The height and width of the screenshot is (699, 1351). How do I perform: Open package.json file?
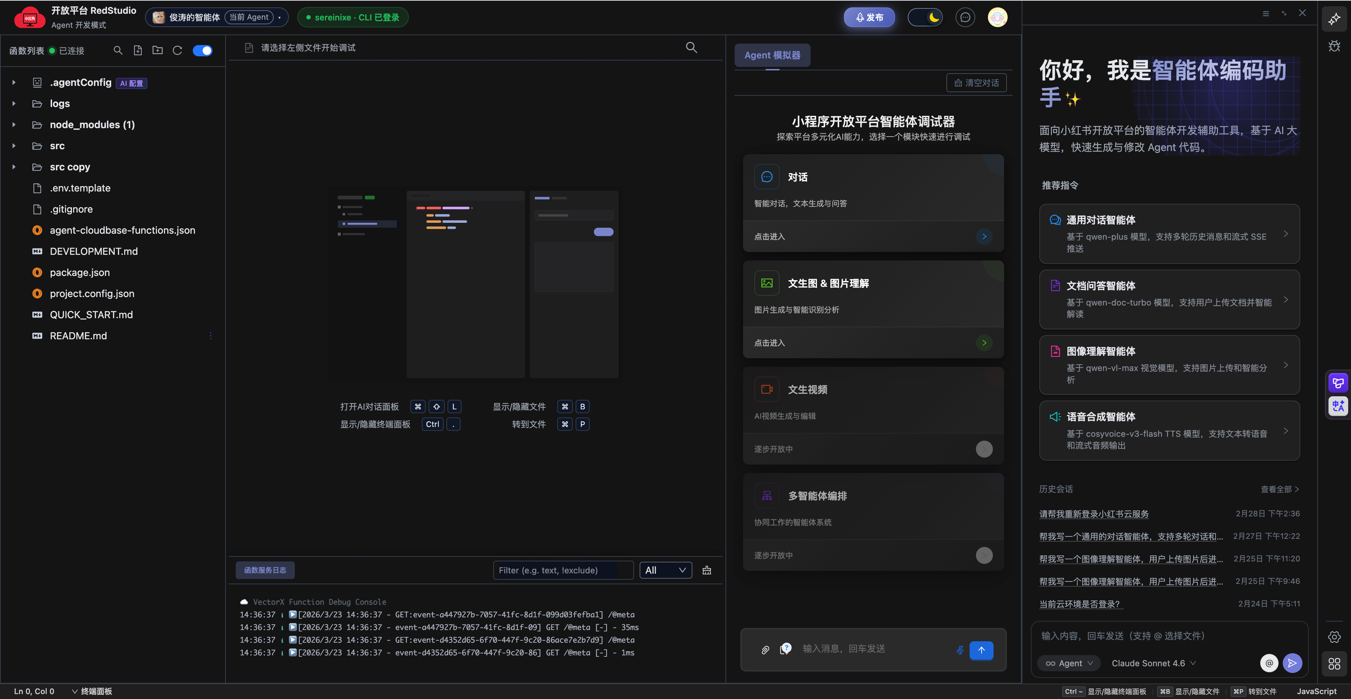[x=80, y=272]
